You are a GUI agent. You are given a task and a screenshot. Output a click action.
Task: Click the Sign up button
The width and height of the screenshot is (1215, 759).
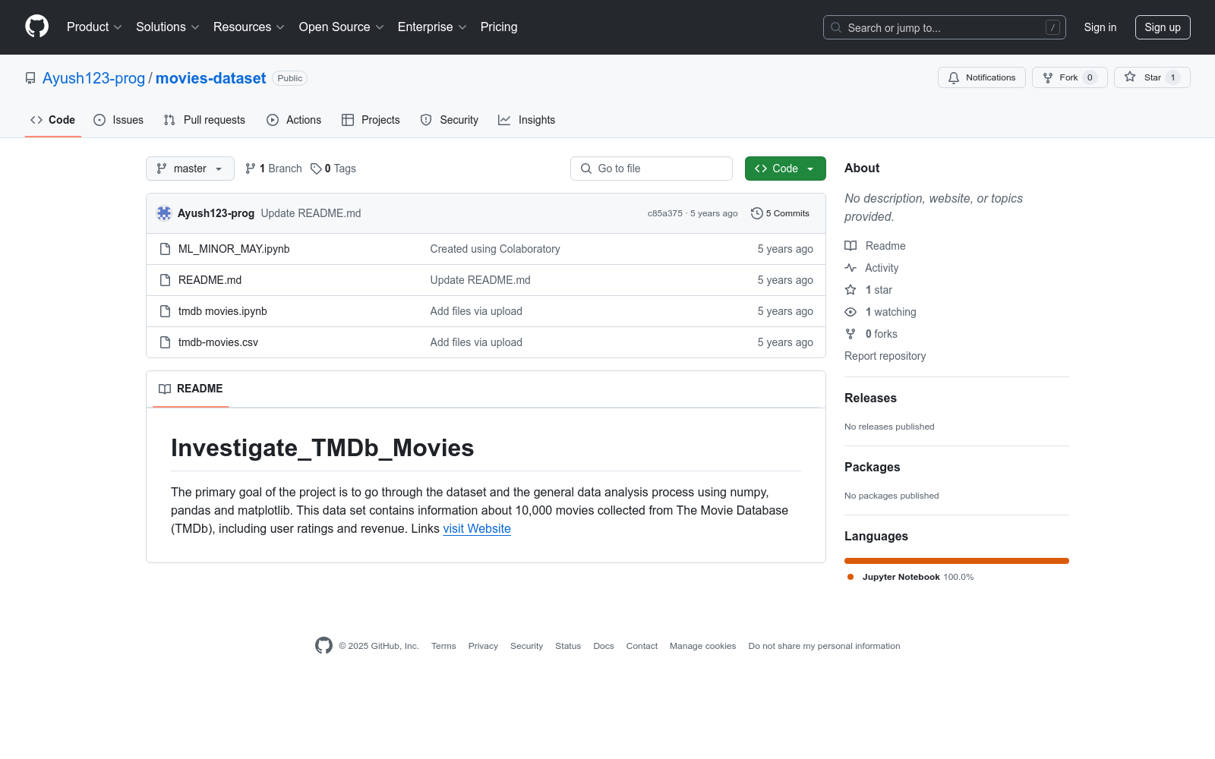[1163, 27]
